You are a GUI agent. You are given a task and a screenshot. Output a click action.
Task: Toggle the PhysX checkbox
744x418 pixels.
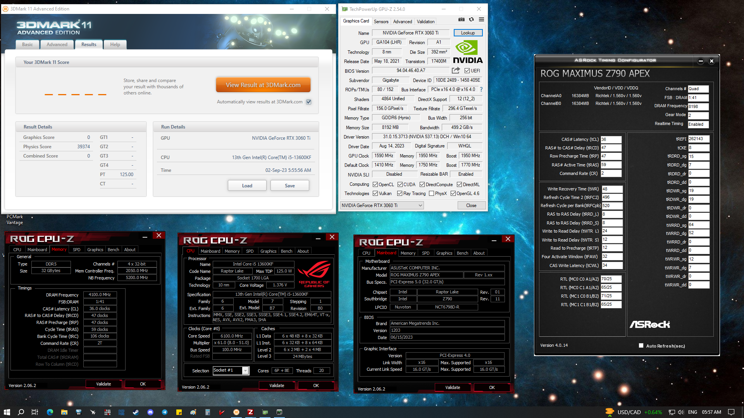tap(431, 194)
